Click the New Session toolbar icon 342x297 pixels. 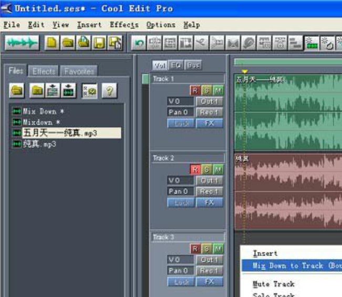coord(52,43)
